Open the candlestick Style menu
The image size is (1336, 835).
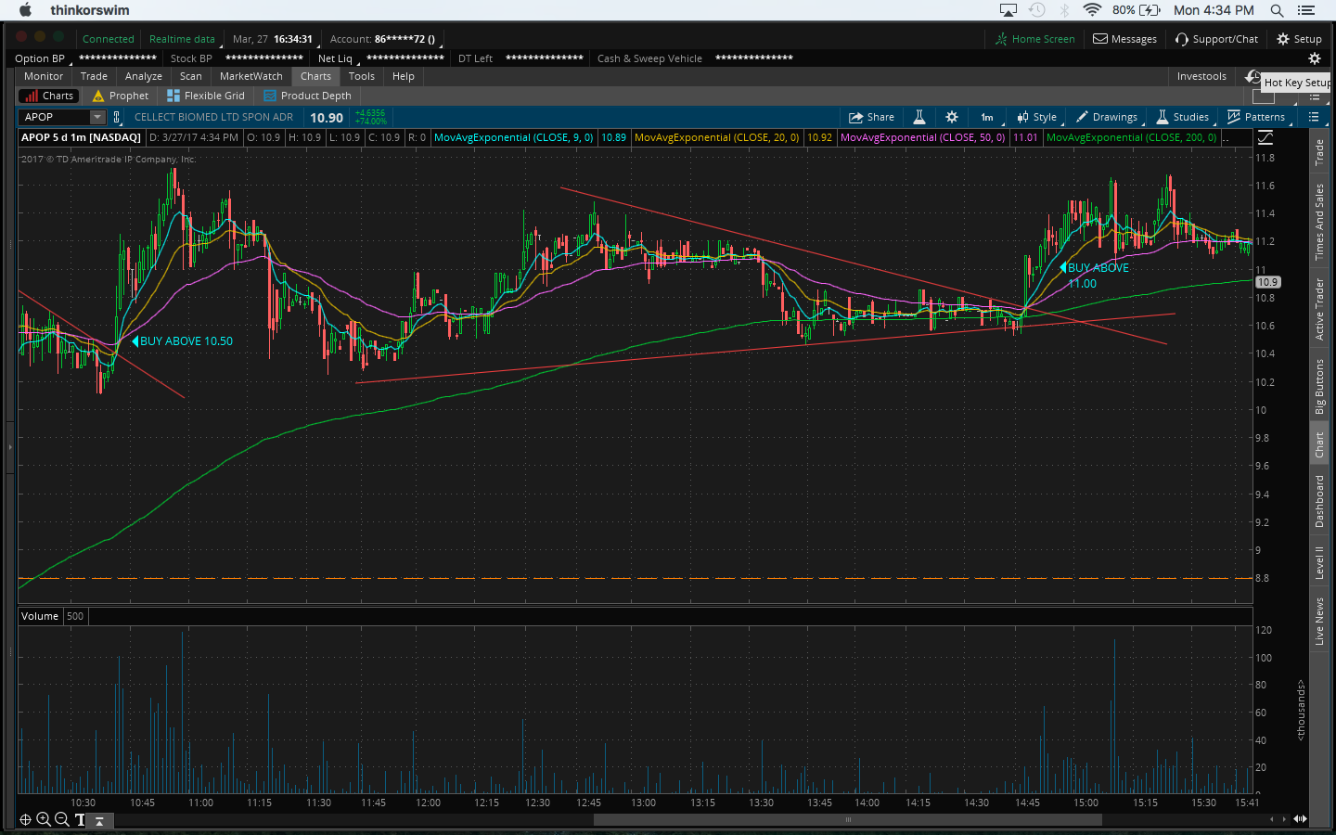(1036, 117)
